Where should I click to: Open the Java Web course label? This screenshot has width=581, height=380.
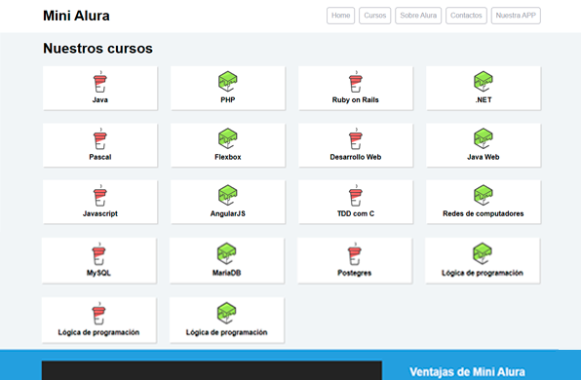point(484,157)
